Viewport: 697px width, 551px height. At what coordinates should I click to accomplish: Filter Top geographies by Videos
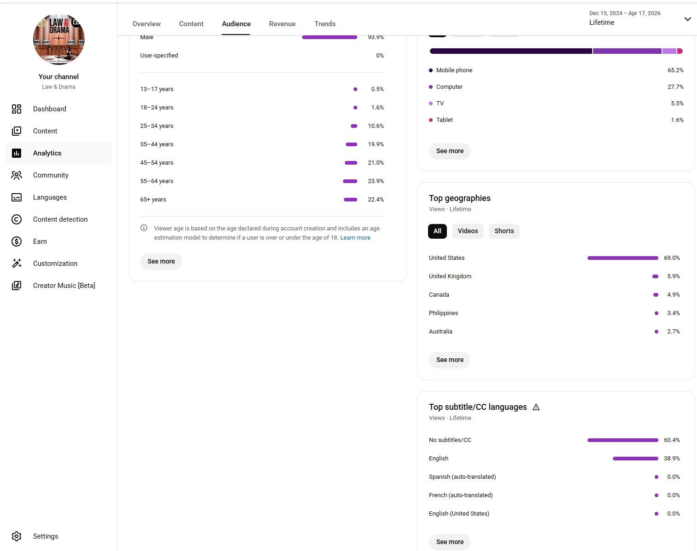click(468, 231)
